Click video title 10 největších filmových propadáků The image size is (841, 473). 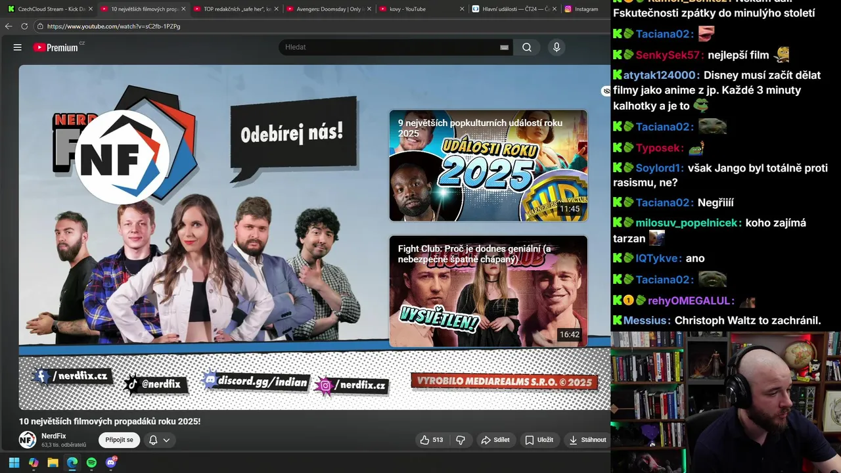tap(110, 421)
